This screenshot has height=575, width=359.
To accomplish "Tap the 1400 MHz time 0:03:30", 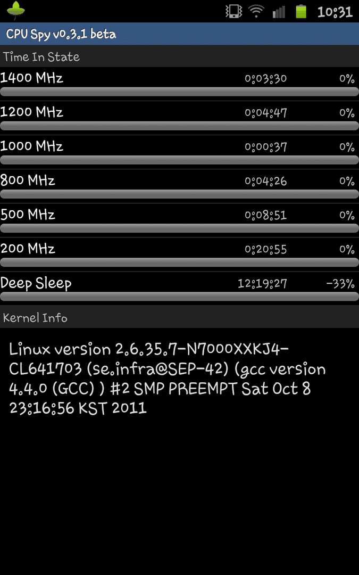I will point(265,78).
